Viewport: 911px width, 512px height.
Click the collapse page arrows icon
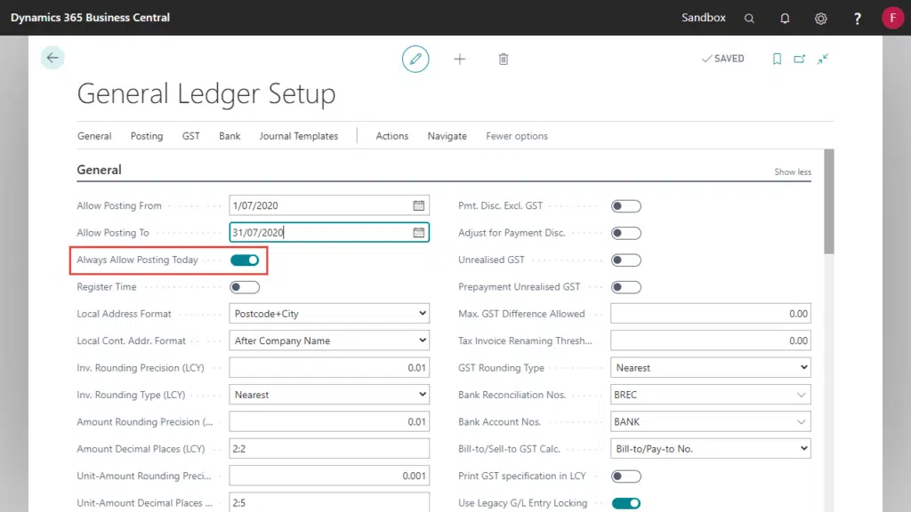click(x=823, y=59)
